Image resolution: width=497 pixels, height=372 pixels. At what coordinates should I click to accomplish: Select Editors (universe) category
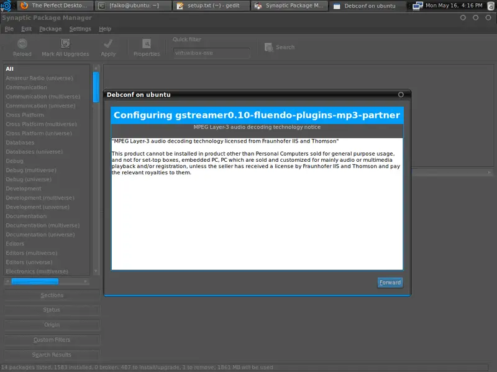(47, 262)
